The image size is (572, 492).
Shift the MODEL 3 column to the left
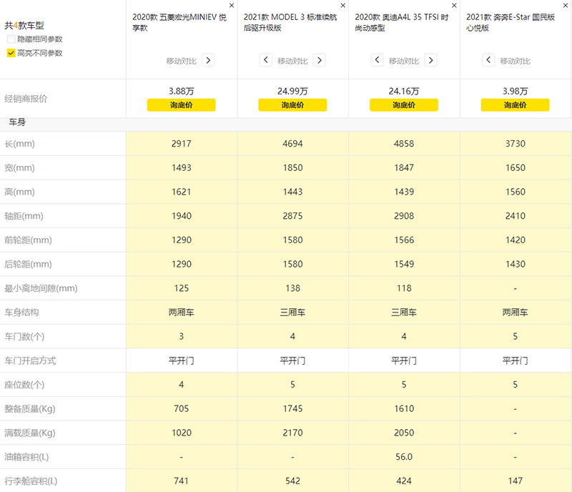pyautogui.click(x=265, y=61)
